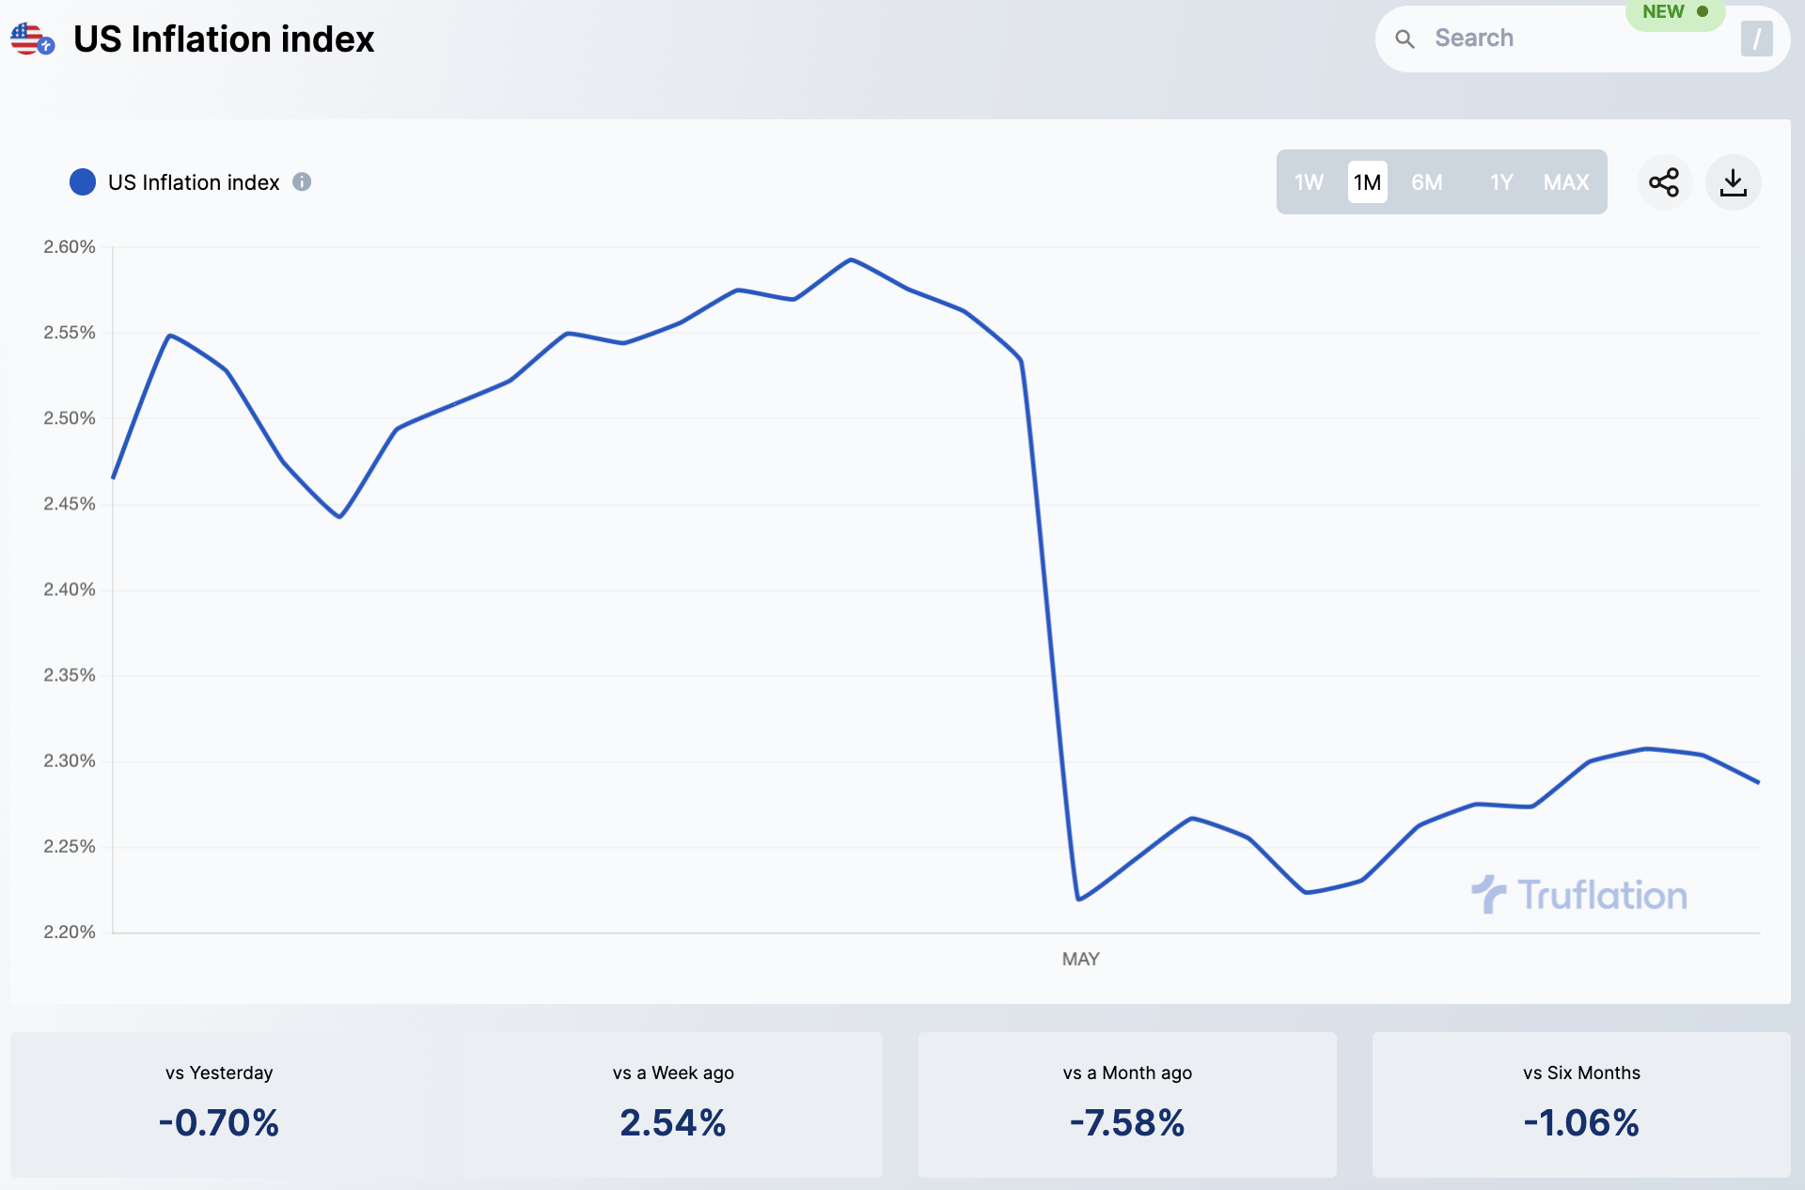Click the US flag logo icon
The height and width of the screenshot is (1190, 1805).
[31, 39]
